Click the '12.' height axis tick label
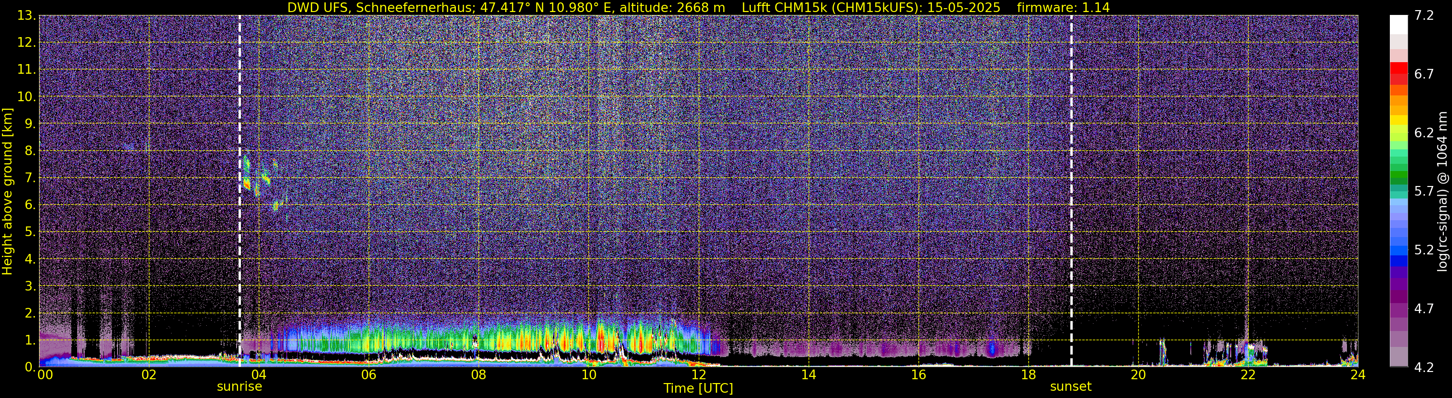 click(x=27, y=42)
